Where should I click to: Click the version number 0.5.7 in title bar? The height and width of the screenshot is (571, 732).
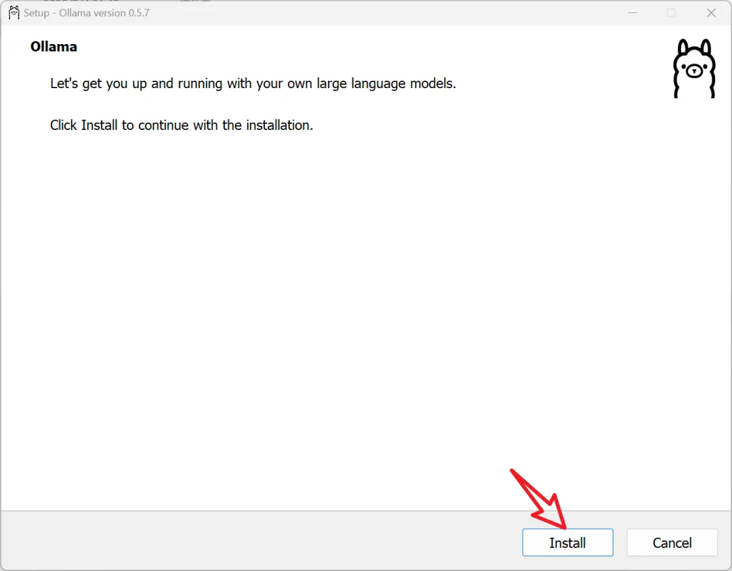[138, 13]
